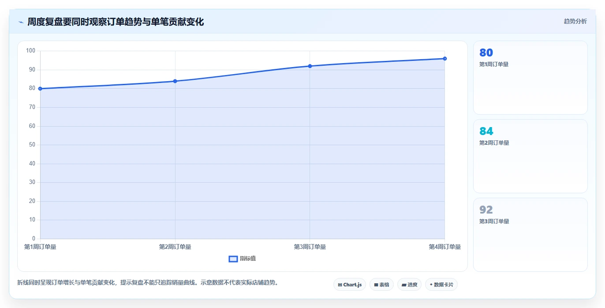The image size is (605, 308).
Task: Click the 第3周订单量 x-axis label
Action: click(310, 247)
